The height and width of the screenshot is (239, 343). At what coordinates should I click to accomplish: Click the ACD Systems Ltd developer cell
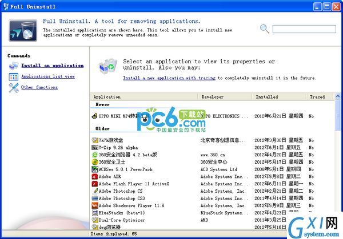click(219, 169)
